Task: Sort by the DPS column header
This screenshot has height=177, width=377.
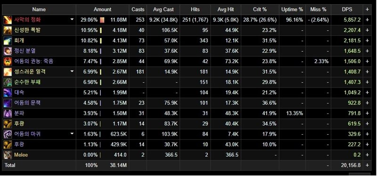Action: tap(347, 9)
